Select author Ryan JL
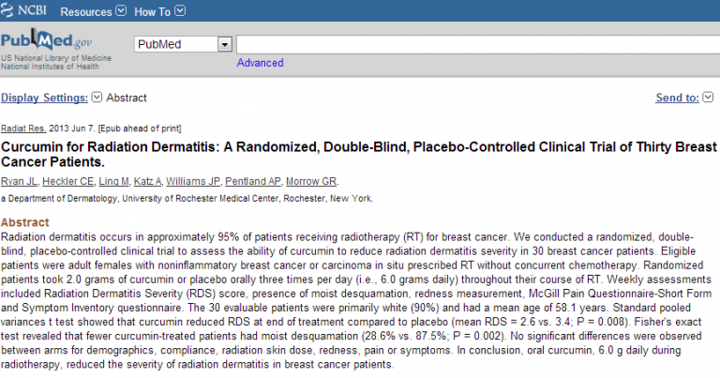The width and height of the screenshot is (720, 378). [19, 181]
